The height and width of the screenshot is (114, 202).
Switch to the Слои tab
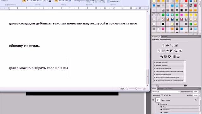point(154,89)
